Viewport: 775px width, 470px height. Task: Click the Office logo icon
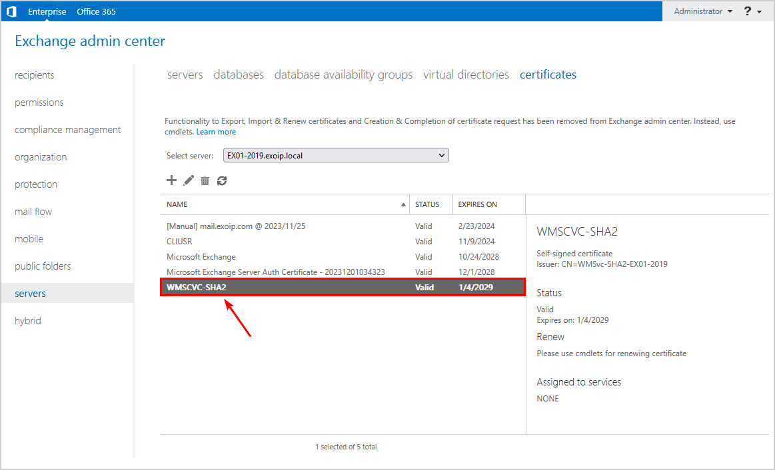11,11
